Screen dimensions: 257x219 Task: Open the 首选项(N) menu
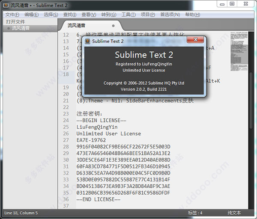coord(170,15)
